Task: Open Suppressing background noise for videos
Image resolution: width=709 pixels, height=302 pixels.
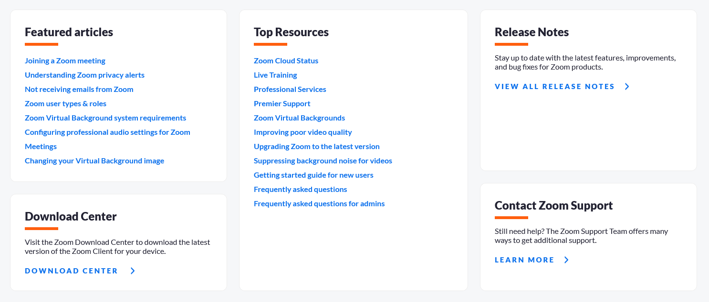Action: (323, 161)
